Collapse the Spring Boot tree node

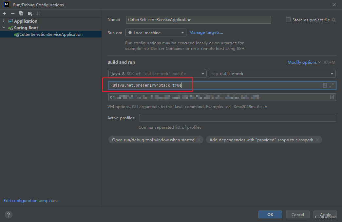[4, 28]
